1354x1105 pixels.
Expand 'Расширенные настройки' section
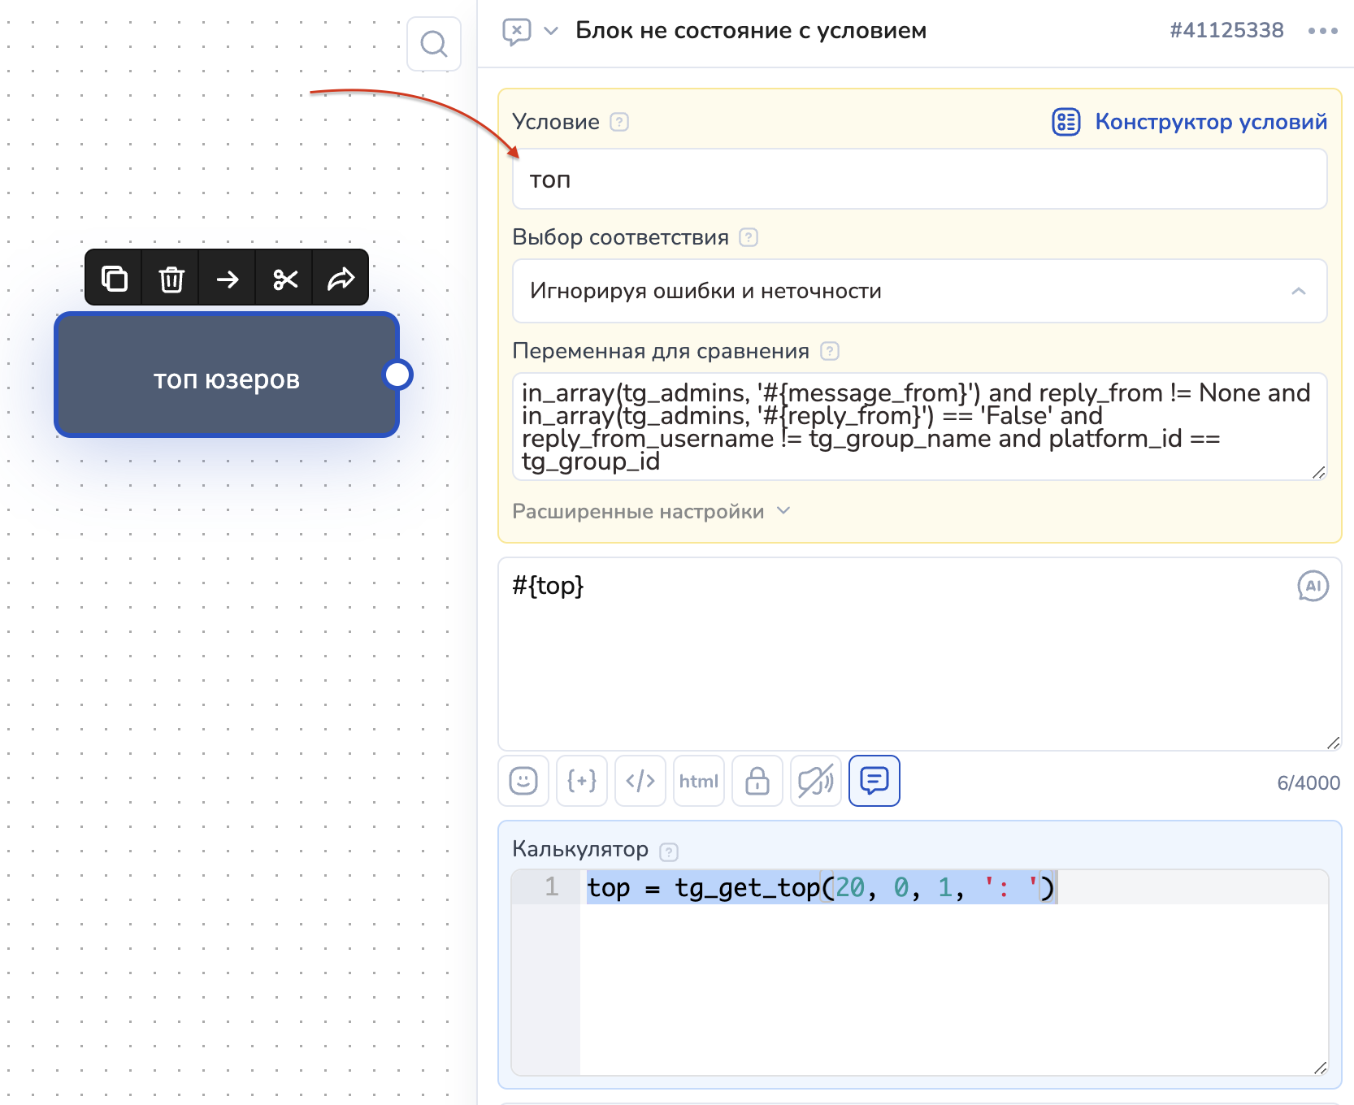pyautogui.click(x=650, y=511)
